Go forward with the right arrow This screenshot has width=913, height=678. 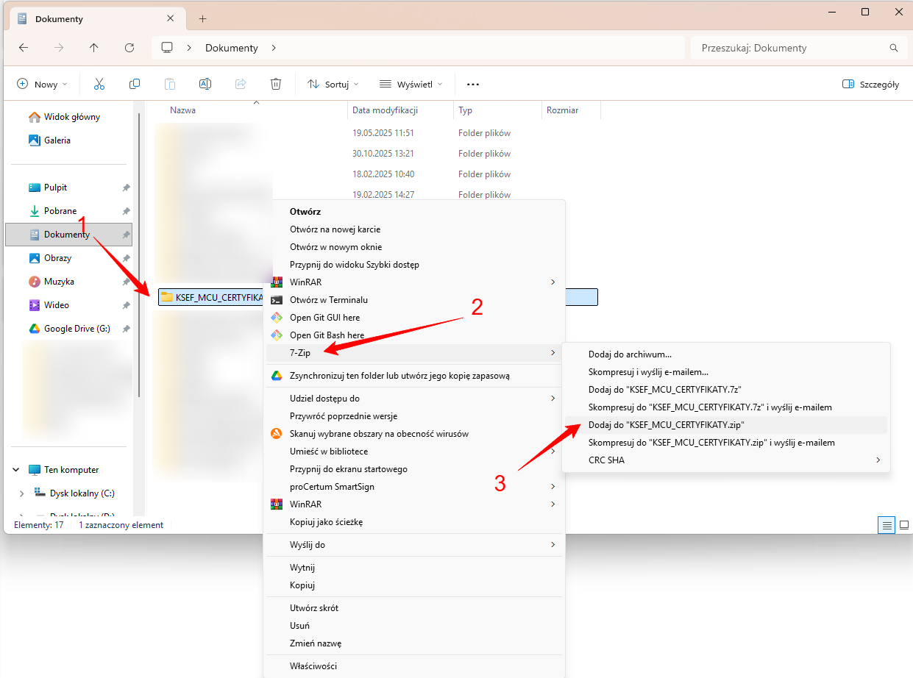pyautogui.click(x=59, y=48)
